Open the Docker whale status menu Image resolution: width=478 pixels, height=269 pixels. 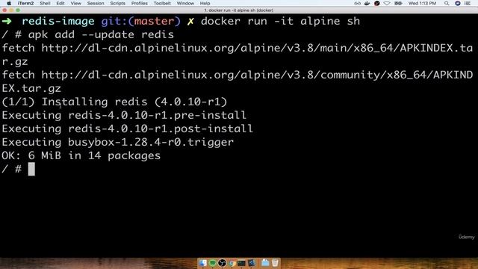[367, 3]
